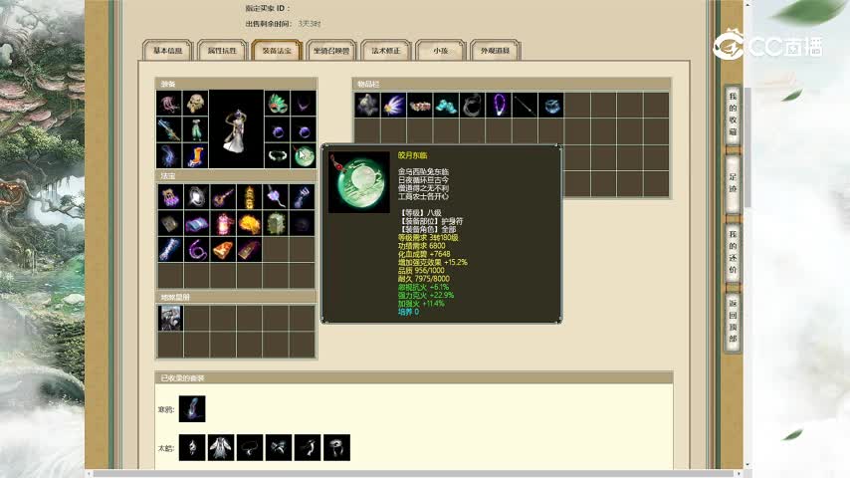Select the purple bead necklace inventory item
This screenshot has width=850, height=478.
point(499,105)
